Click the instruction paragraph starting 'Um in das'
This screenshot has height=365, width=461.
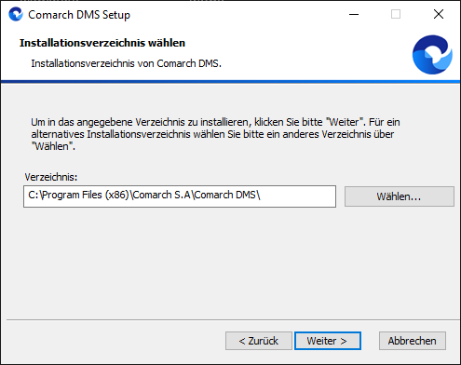click(215, 134)
